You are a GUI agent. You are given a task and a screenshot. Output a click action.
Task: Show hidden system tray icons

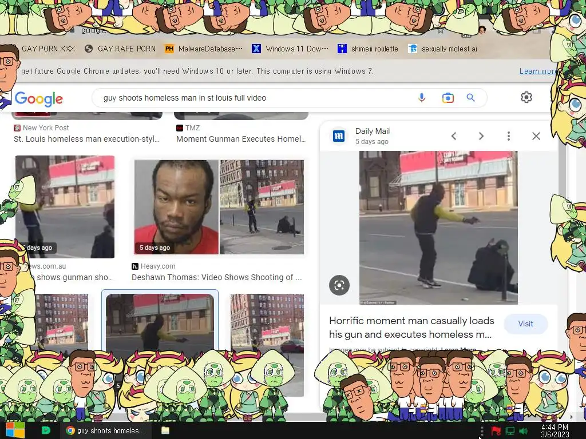pyautogui.click(x=482, y=431)
